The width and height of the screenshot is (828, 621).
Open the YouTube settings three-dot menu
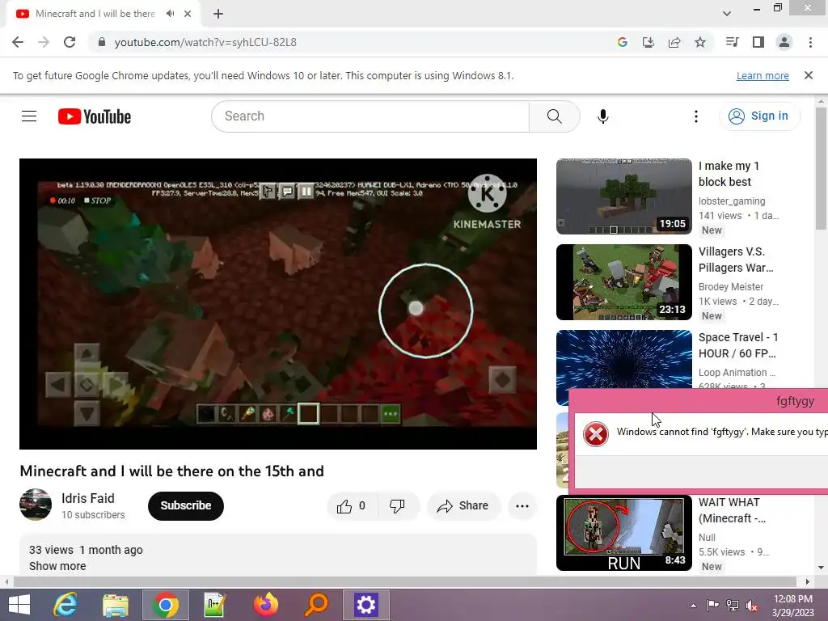click(x=696, y=116)
